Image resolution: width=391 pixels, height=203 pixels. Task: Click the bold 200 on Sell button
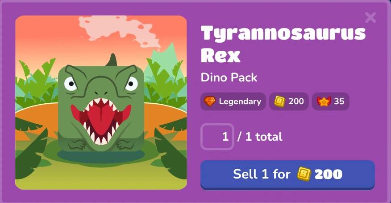[329, 174]
